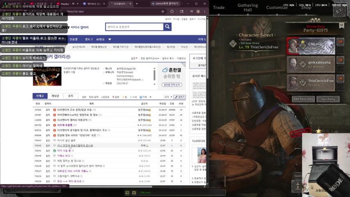Open post '거래소 버그'
Screen dimensions: 350x197
[63, 156]
